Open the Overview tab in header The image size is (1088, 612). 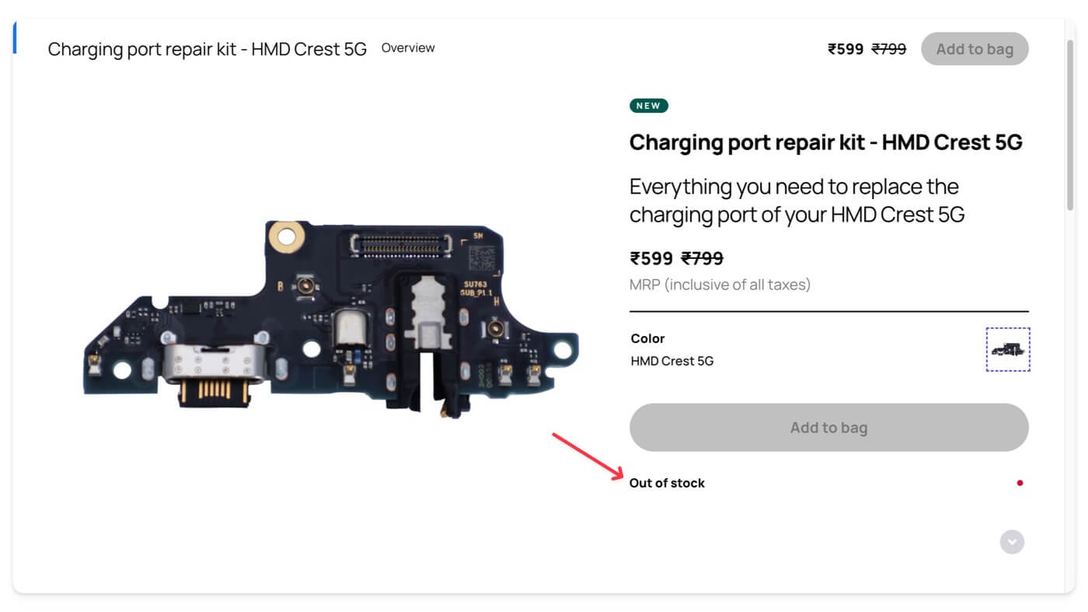[x=408, y=48]
